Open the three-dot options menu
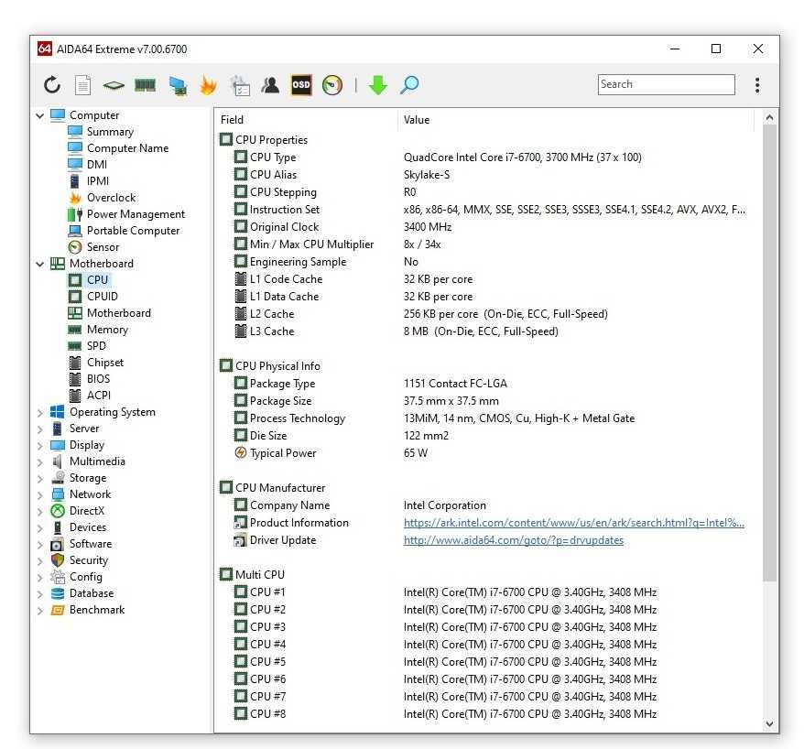The height and width of the screenshot is (749, 804). point(757,85)
